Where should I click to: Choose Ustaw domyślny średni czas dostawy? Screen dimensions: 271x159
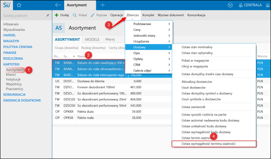(207, 74)
